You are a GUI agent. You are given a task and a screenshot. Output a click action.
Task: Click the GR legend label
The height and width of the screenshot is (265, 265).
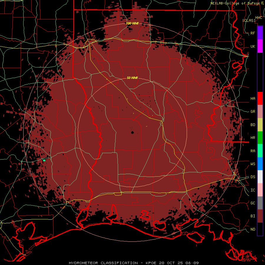tap(253, 112)
